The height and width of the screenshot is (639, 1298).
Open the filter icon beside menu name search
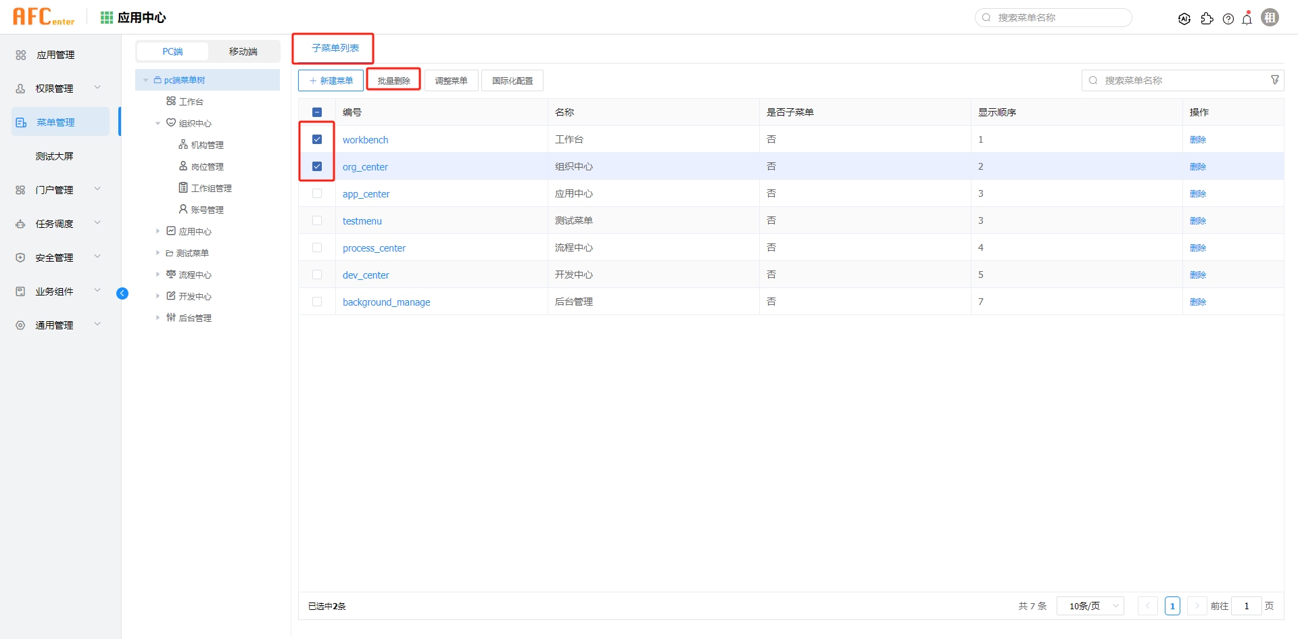click(1275, 80)
